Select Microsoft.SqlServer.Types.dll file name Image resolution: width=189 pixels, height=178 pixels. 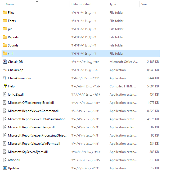click(28, 152)
